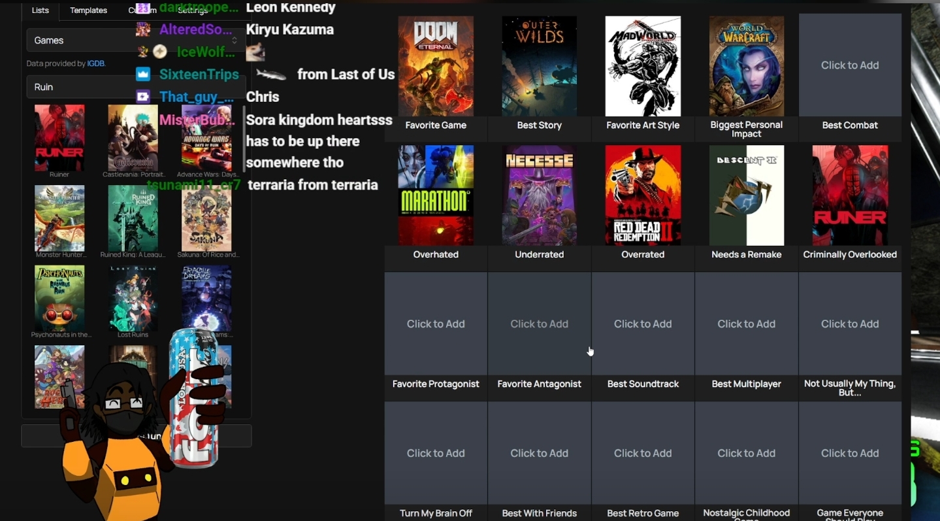Add a game to Best With Friends
The image size is (940, 521).
pyautogui.click(x=540, y=454)
